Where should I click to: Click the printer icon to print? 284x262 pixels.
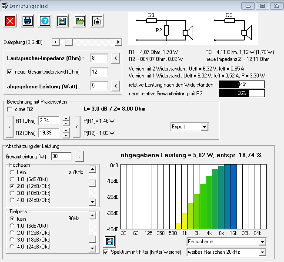(27, 21)
